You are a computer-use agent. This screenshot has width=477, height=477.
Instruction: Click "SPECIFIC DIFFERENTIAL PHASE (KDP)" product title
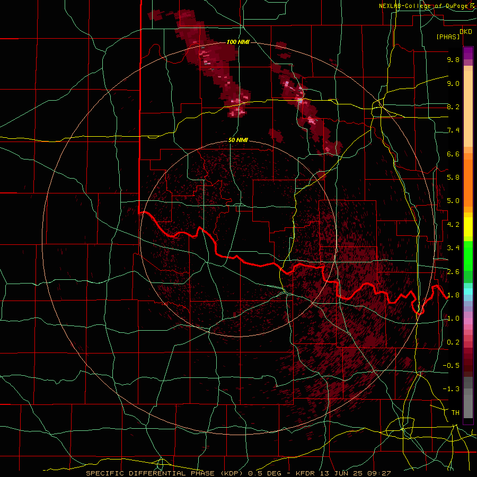coord(165,473)
